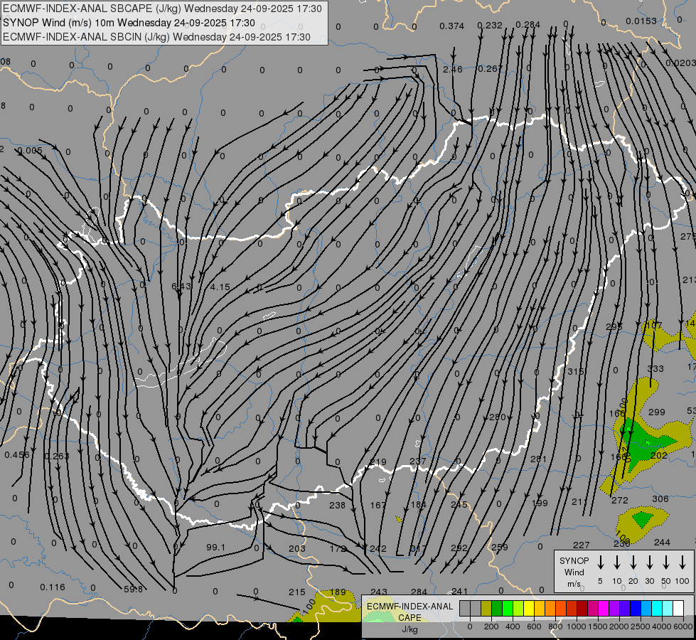Click the SYNOP Wind 10m title line
The height and width of the screenshot is (640, 696).
[129, 23]
